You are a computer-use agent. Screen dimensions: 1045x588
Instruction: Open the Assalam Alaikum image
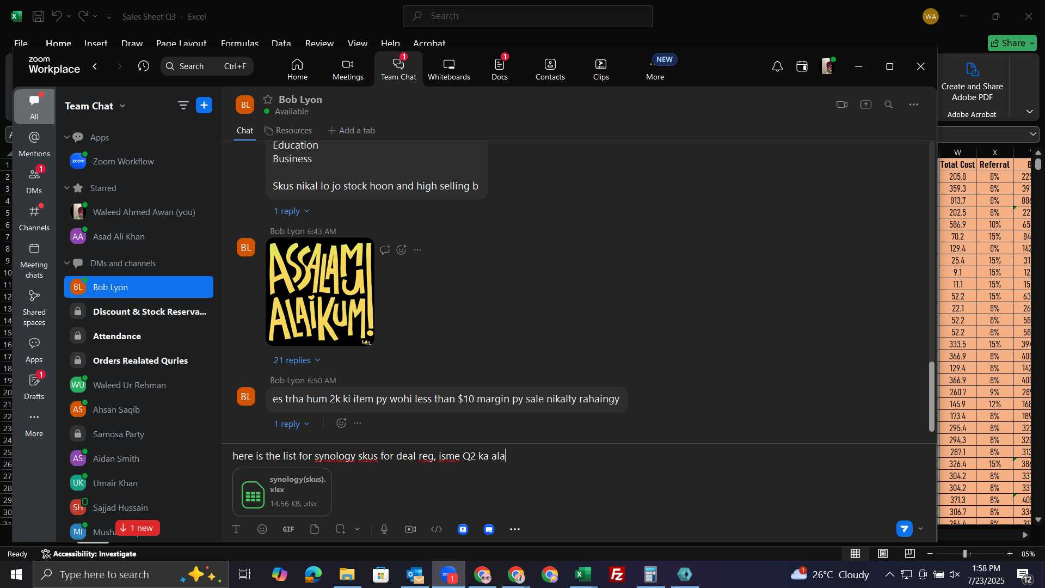click(x=320, y=292)
